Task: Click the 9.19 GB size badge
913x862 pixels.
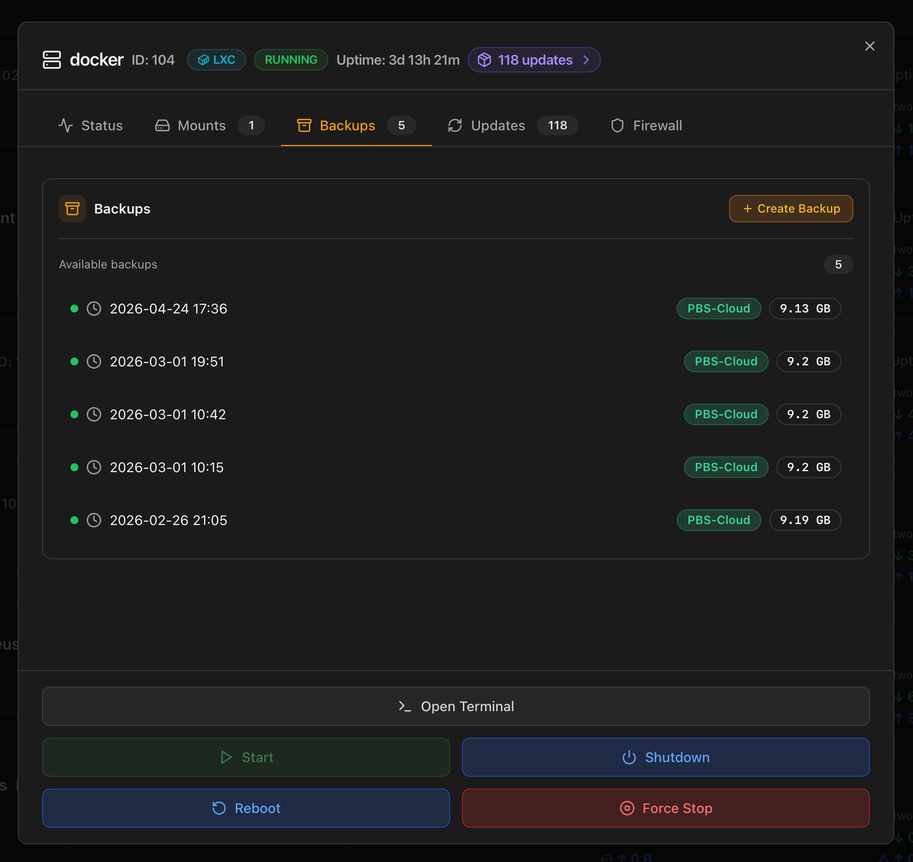Action: pyautogui.click(x=805, y=520)
